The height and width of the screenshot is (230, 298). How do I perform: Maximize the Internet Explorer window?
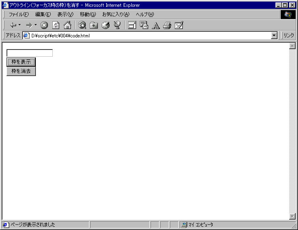(x=285, y=5)
